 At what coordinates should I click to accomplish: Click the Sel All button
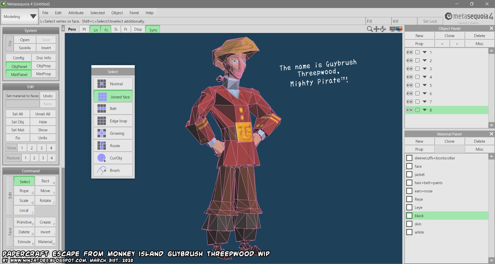[x=18, y=114]
